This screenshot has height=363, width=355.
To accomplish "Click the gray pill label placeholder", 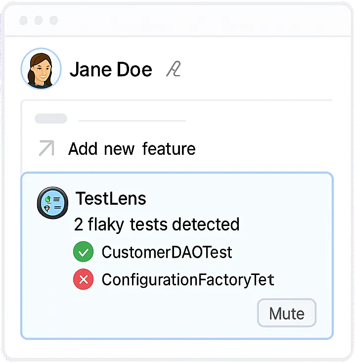I will click(51, 119).
